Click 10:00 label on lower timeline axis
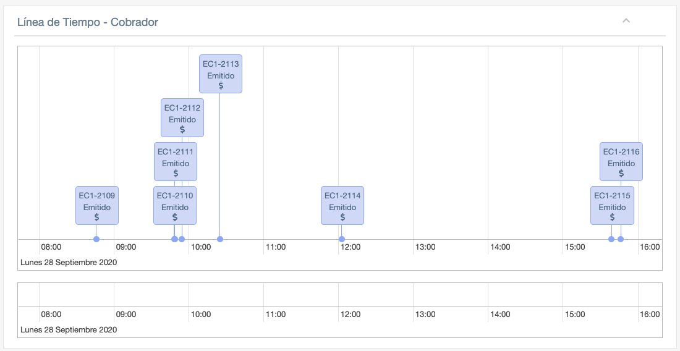 [x=201, y=315]
